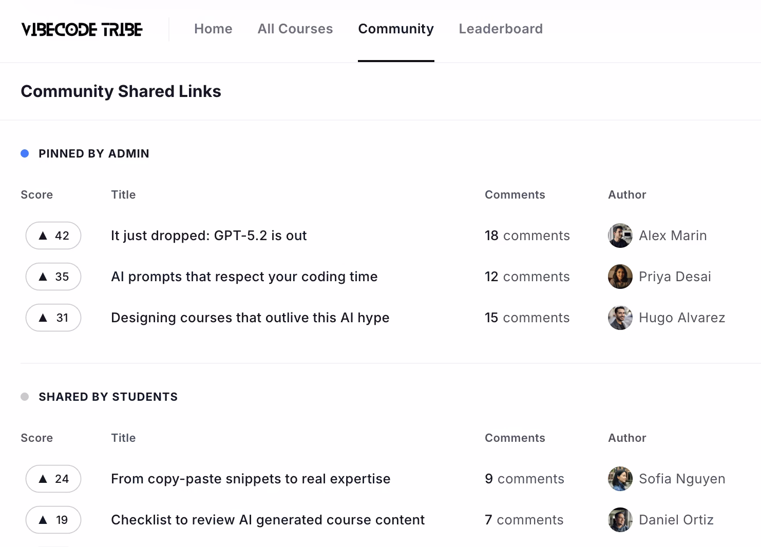This screenshot has height=547, width=761.
Task: Upvote the Checklist post scored 19
Action: click(x=53, y=520)
